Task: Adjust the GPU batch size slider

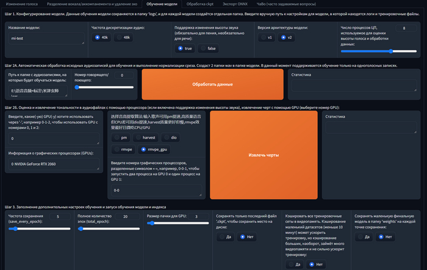Action: [178, 223]
